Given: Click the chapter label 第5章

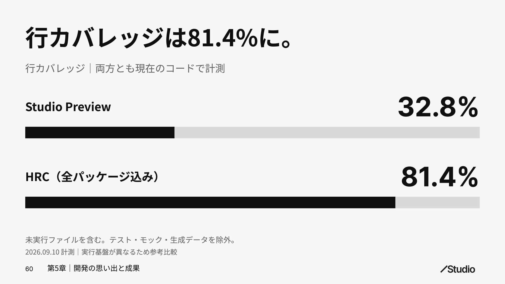Looking at the screenshot, I should [57, 268].
